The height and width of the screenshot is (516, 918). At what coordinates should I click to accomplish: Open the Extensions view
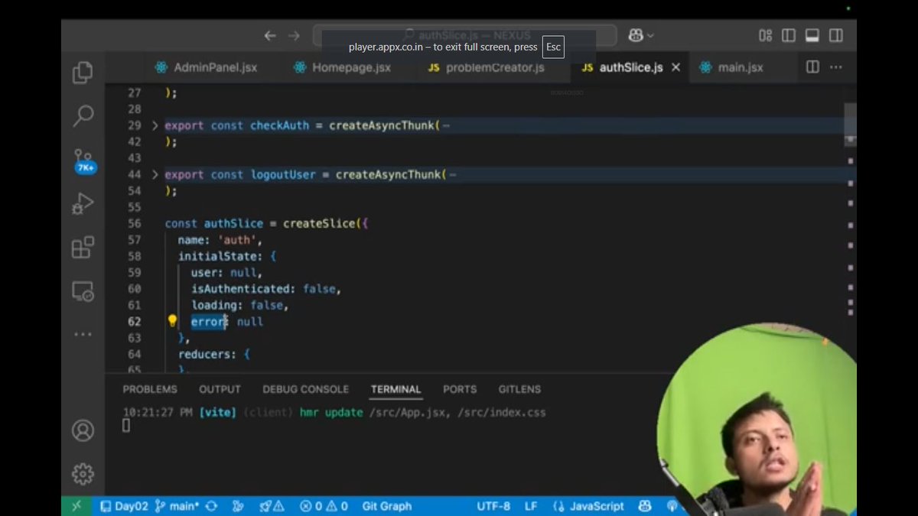tap(83, 247)
